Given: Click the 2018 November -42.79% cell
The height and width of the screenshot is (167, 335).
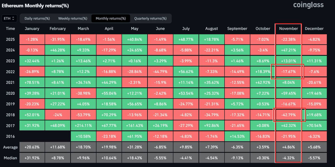Looking at the screenshot, I should pyautogui.click(x=288, y=115).
